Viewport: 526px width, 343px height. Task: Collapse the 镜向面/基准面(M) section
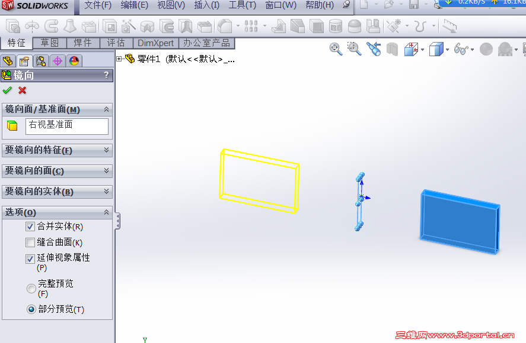tap(106, 109)
